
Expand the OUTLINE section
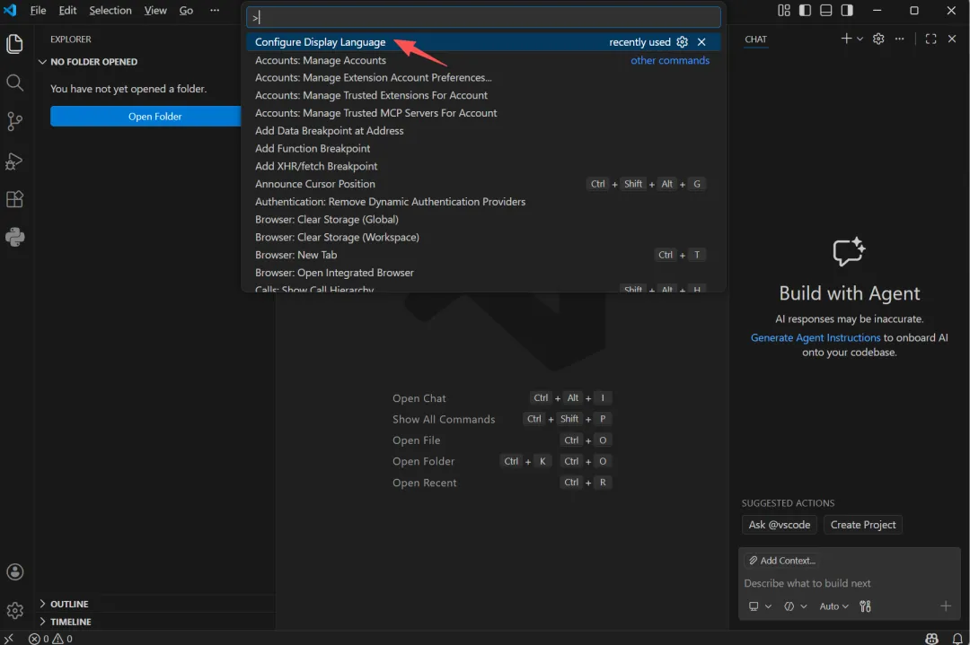64,604
